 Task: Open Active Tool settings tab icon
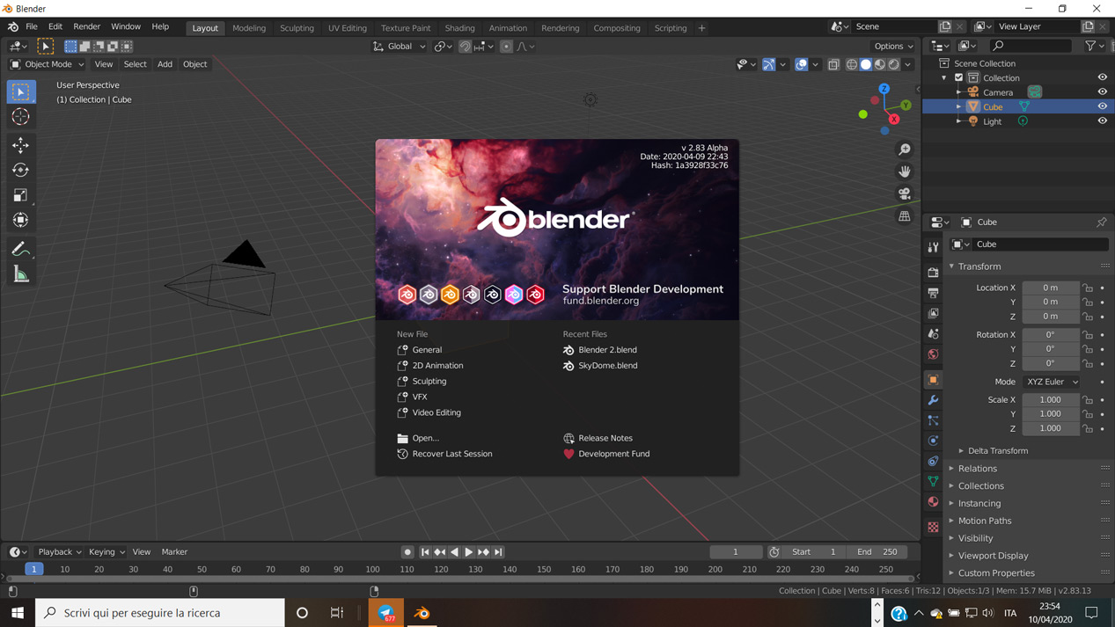[933, 248]
